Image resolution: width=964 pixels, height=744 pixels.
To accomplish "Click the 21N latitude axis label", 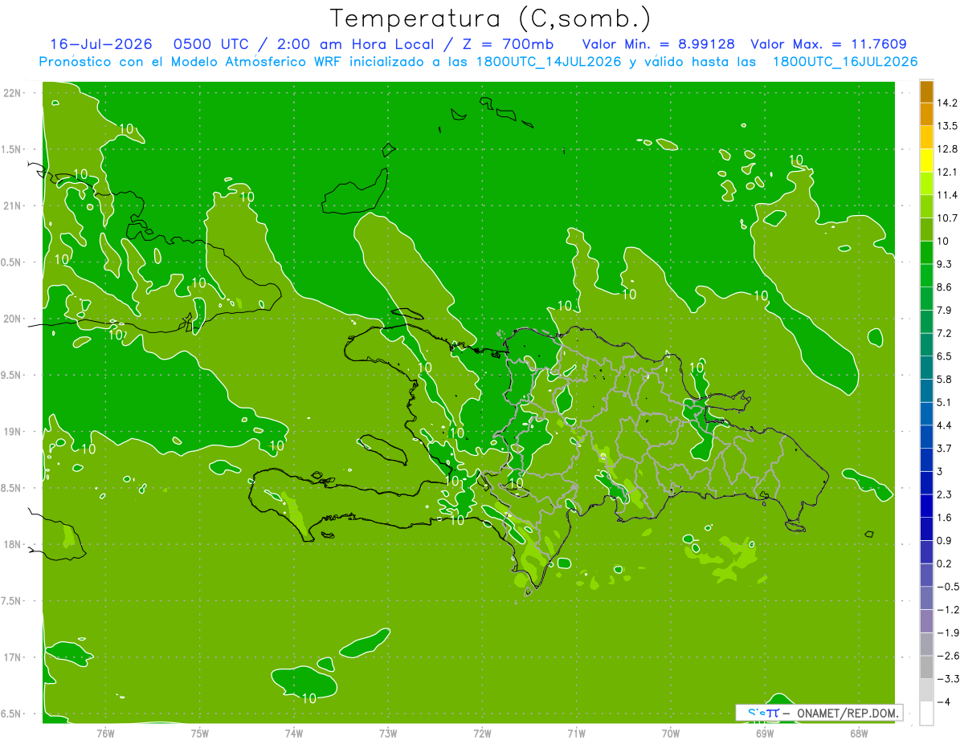I will pyautogui.click(x=12, y=206).
